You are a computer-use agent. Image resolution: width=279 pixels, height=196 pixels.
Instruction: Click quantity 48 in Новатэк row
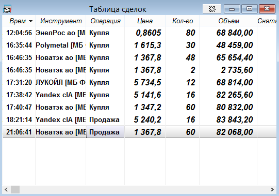point(191,57)
